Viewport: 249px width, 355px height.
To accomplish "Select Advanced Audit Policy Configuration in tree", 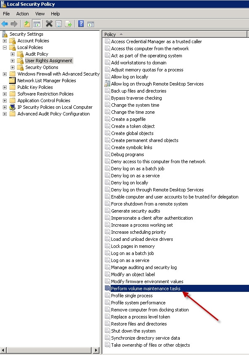I will 53,114.
